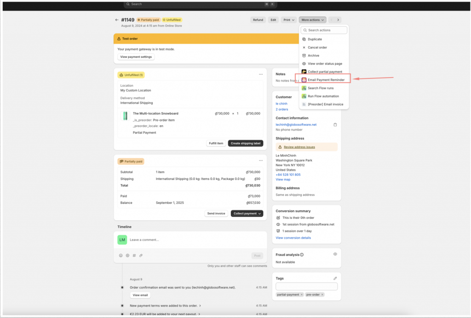Remove the partial-payment tag

[x=302, y=294]
